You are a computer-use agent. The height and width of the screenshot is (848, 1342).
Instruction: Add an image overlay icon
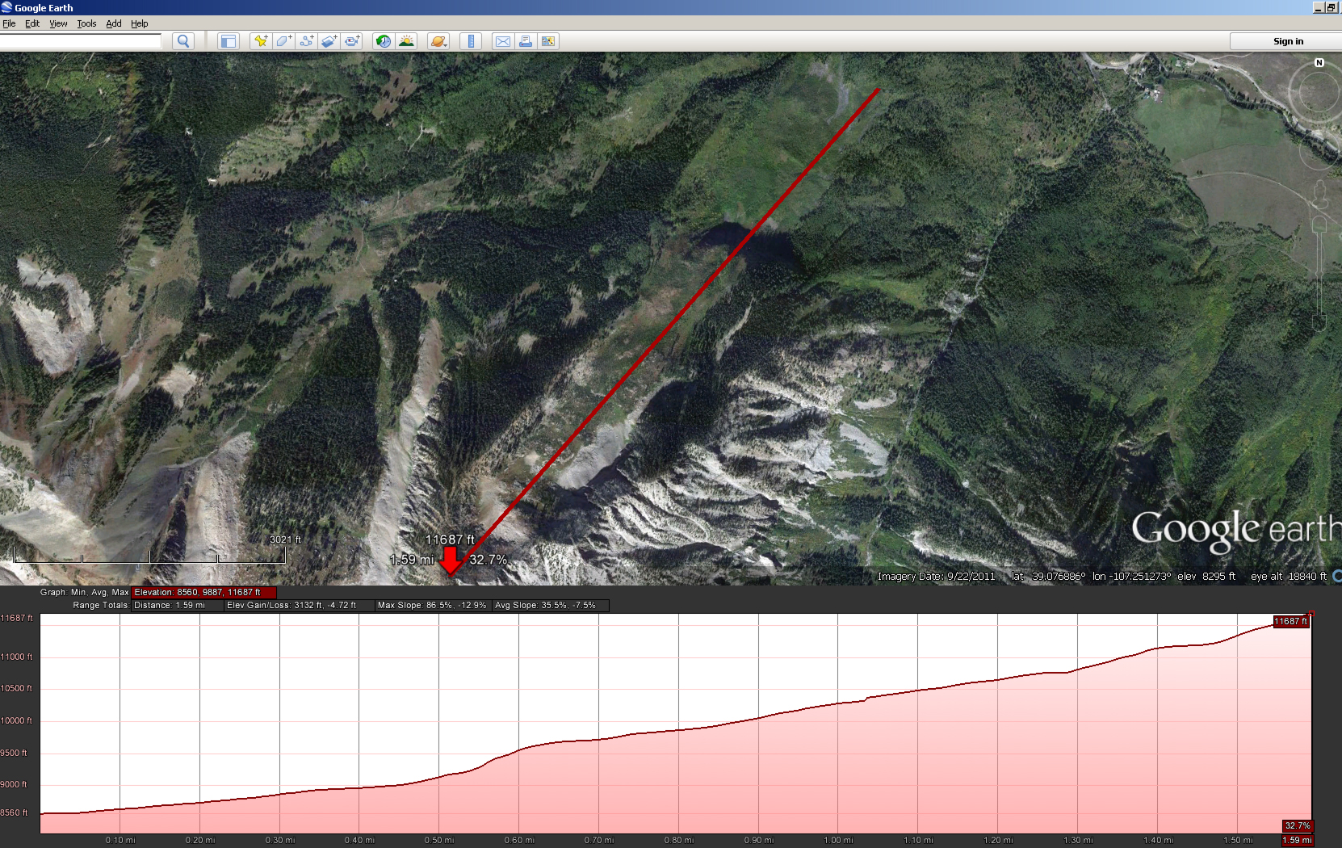click(x=329, y=41)
